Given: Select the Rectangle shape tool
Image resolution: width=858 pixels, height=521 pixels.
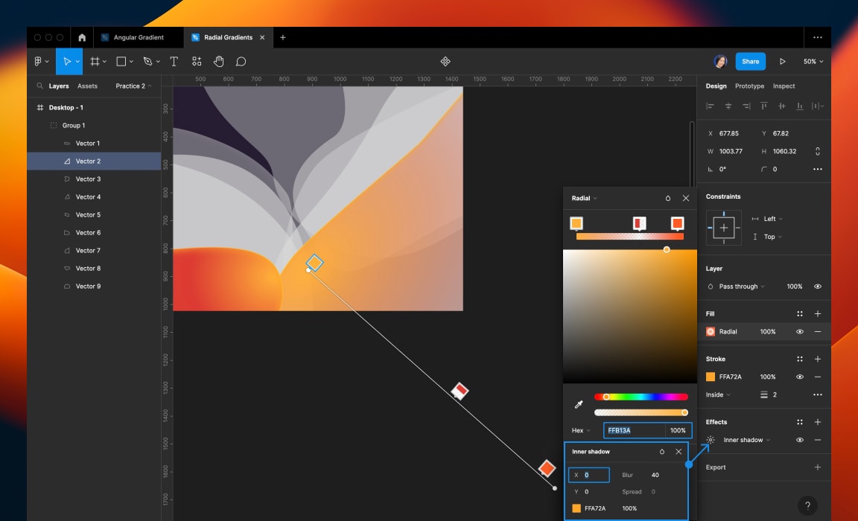Looking at the screenshot, I should pos(120,61).
